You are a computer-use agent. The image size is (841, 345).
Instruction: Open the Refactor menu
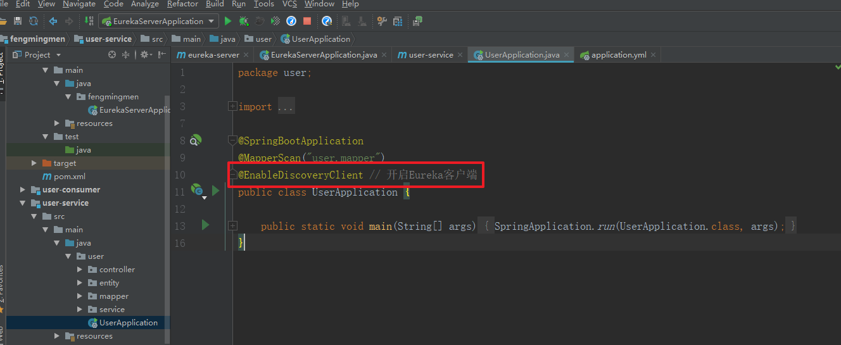tap(182, 4)
